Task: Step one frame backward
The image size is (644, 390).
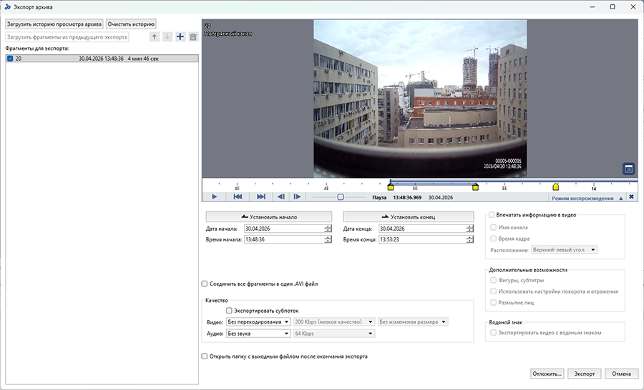Action: point(281,197)
